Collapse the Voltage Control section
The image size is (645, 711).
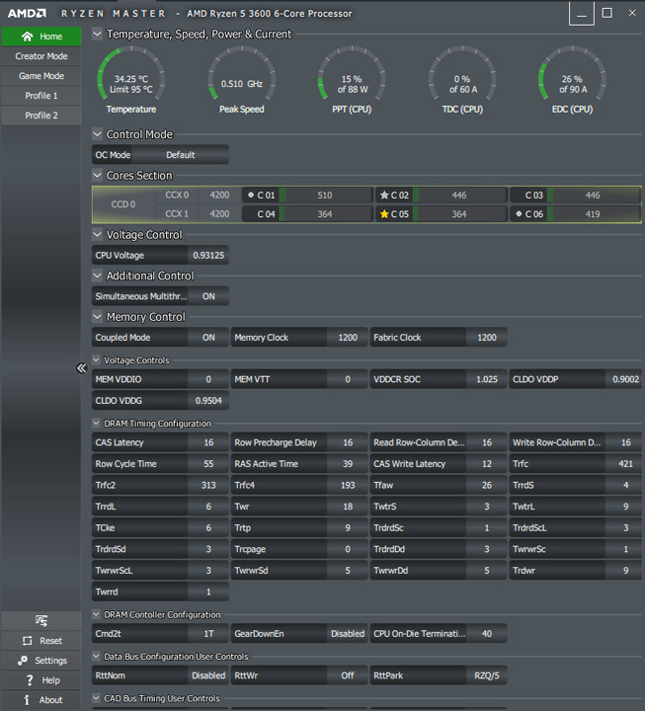pyautogui.click(x=97, y=234)
